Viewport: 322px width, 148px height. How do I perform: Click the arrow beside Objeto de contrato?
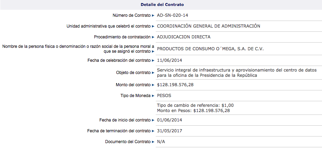(153, 73)
